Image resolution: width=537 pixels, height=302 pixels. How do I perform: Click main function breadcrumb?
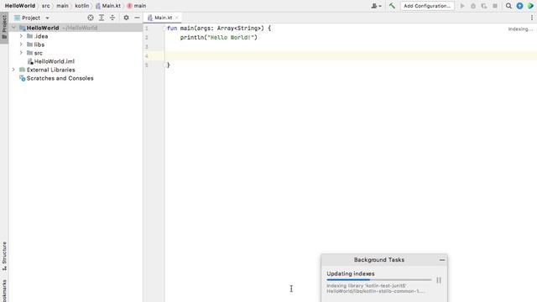137,6
